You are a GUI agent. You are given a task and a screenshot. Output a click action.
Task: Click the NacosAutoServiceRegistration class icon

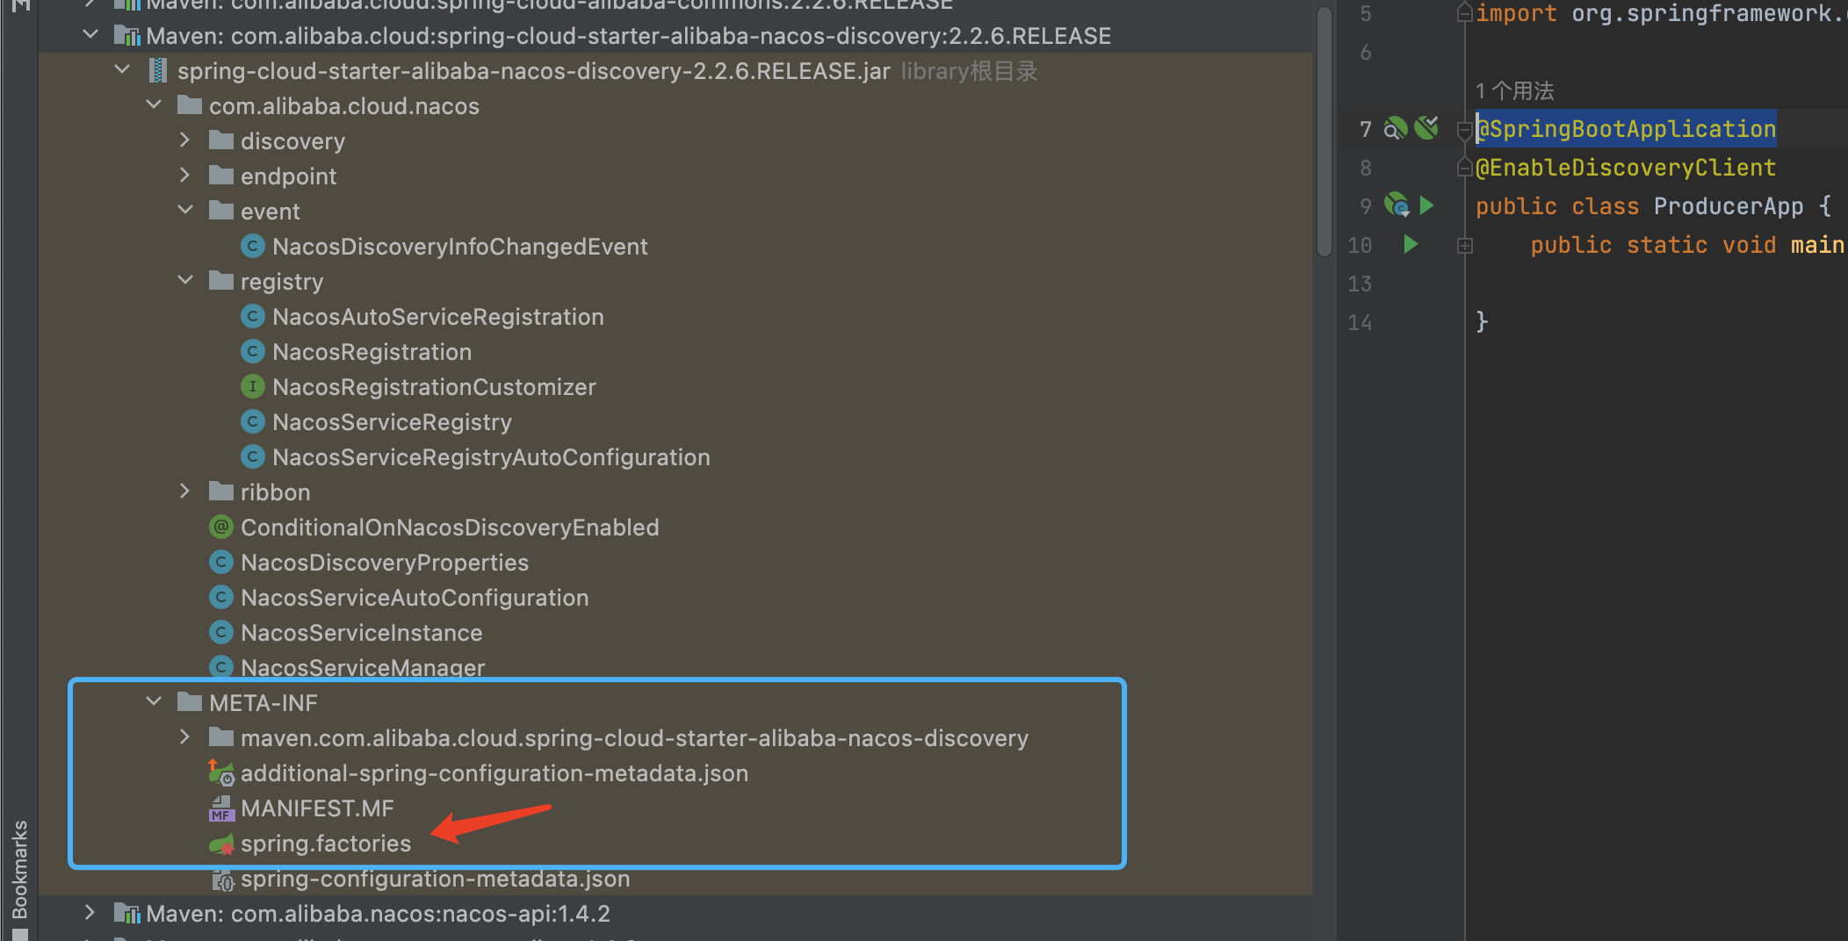[x=253, y=316]
